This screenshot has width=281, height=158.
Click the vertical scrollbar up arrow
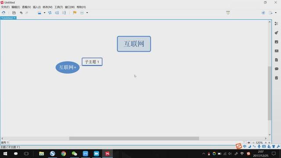coord(270,22)
